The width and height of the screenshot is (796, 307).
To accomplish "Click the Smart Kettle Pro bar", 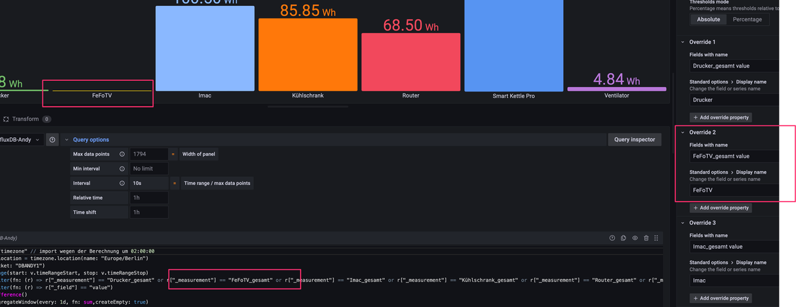I will [x=514, y=45].
